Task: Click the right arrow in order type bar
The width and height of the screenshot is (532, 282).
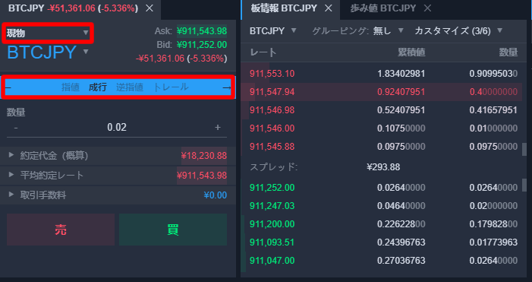Action: click(226, 87)
